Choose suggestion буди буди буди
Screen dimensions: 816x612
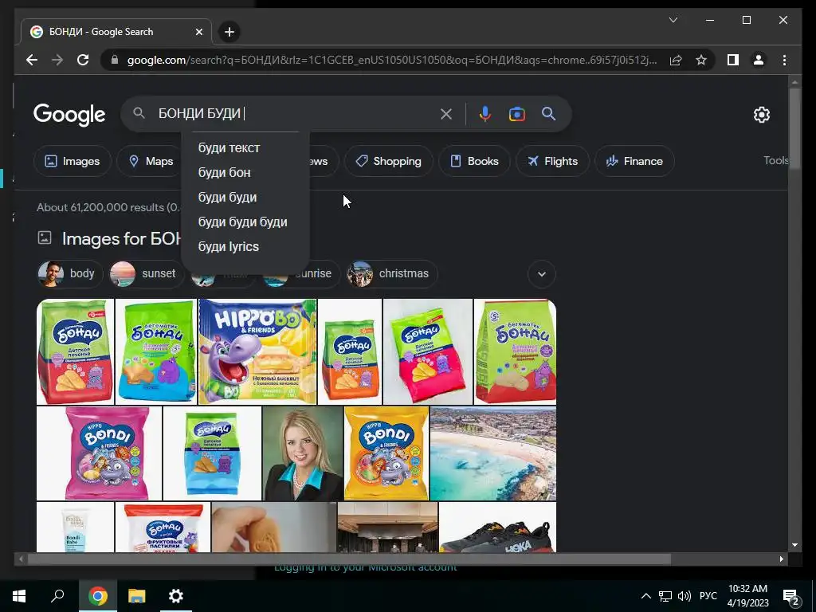click(245, 222)
